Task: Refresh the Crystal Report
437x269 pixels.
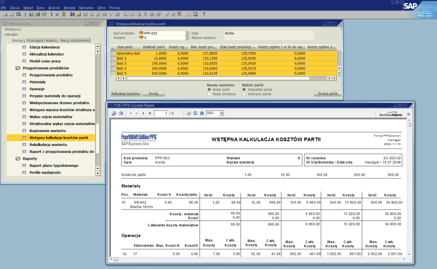Action: pyautogui.click(x=196, y=113)
